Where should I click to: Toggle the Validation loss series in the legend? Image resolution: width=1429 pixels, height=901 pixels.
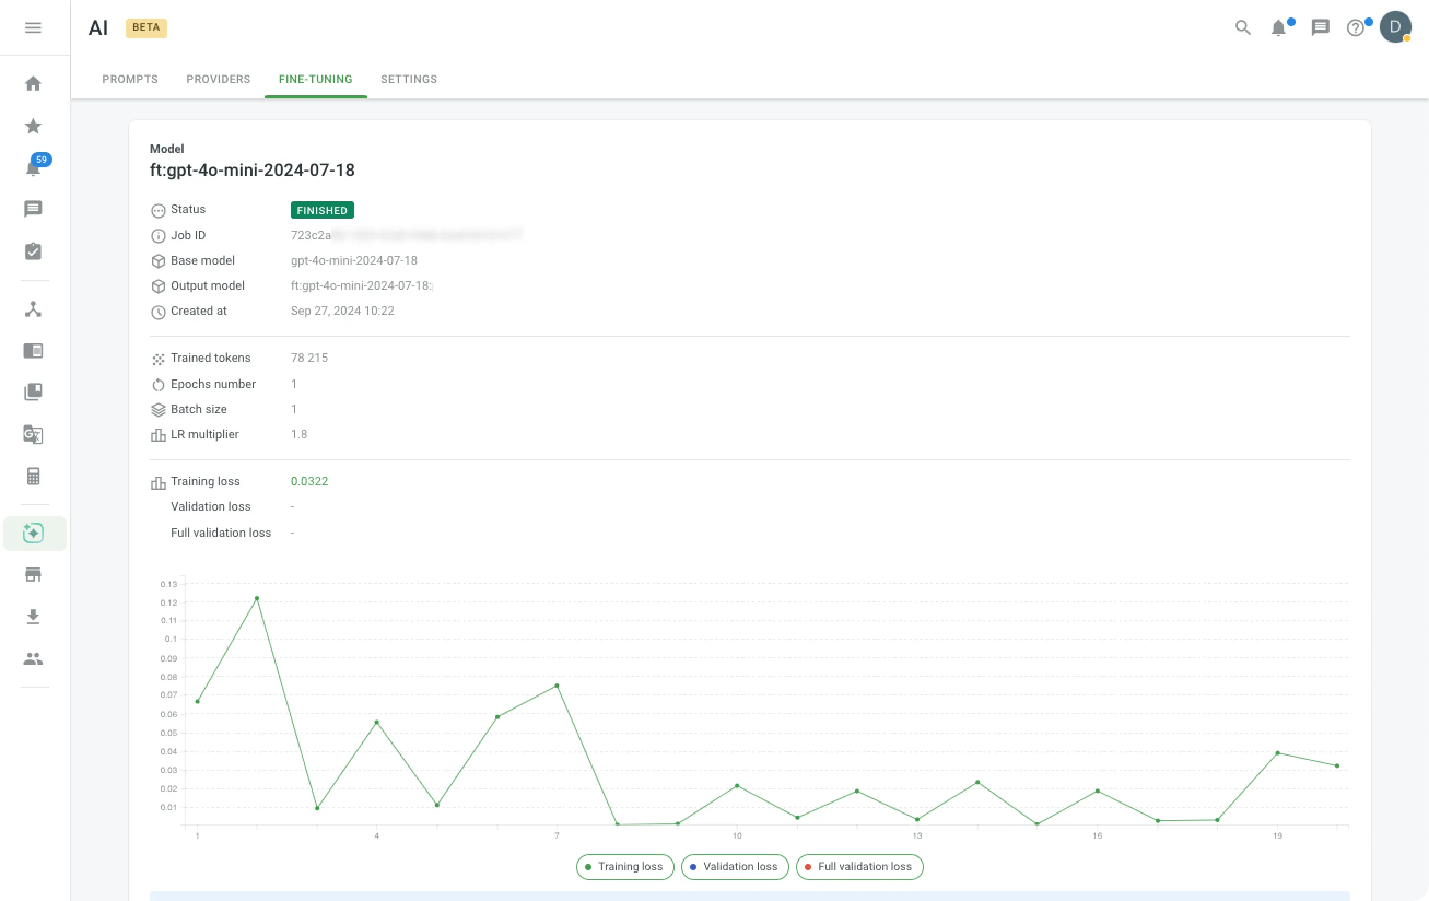[735, 867]
